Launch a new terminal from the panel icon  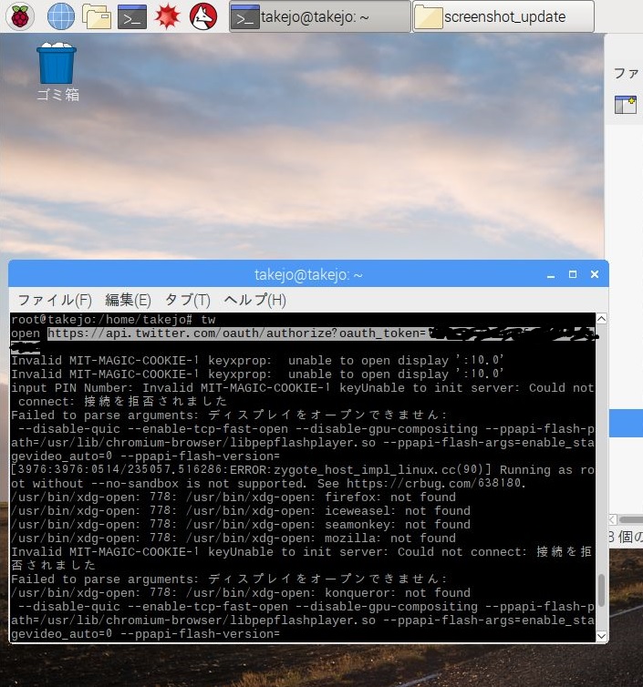132,15
